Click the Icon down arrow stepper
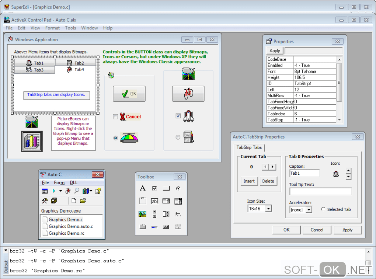The width and height of the screenshot is (376, 279). (348, 177)
